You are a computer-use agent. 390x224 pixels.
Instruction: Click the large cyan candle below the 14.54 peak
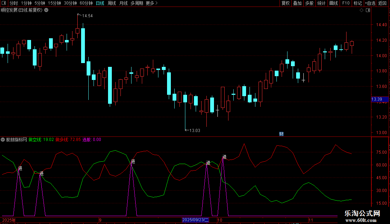click(83, 45)
